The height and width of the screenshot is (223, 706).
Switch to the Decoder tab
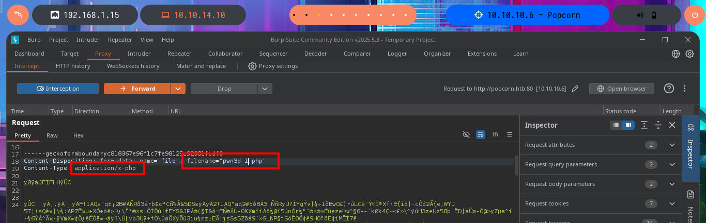click(x=315, y=54)
